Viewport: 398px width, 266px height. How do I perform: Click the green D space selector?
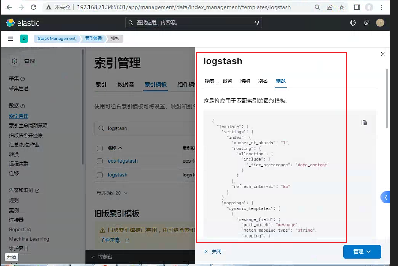24,39
